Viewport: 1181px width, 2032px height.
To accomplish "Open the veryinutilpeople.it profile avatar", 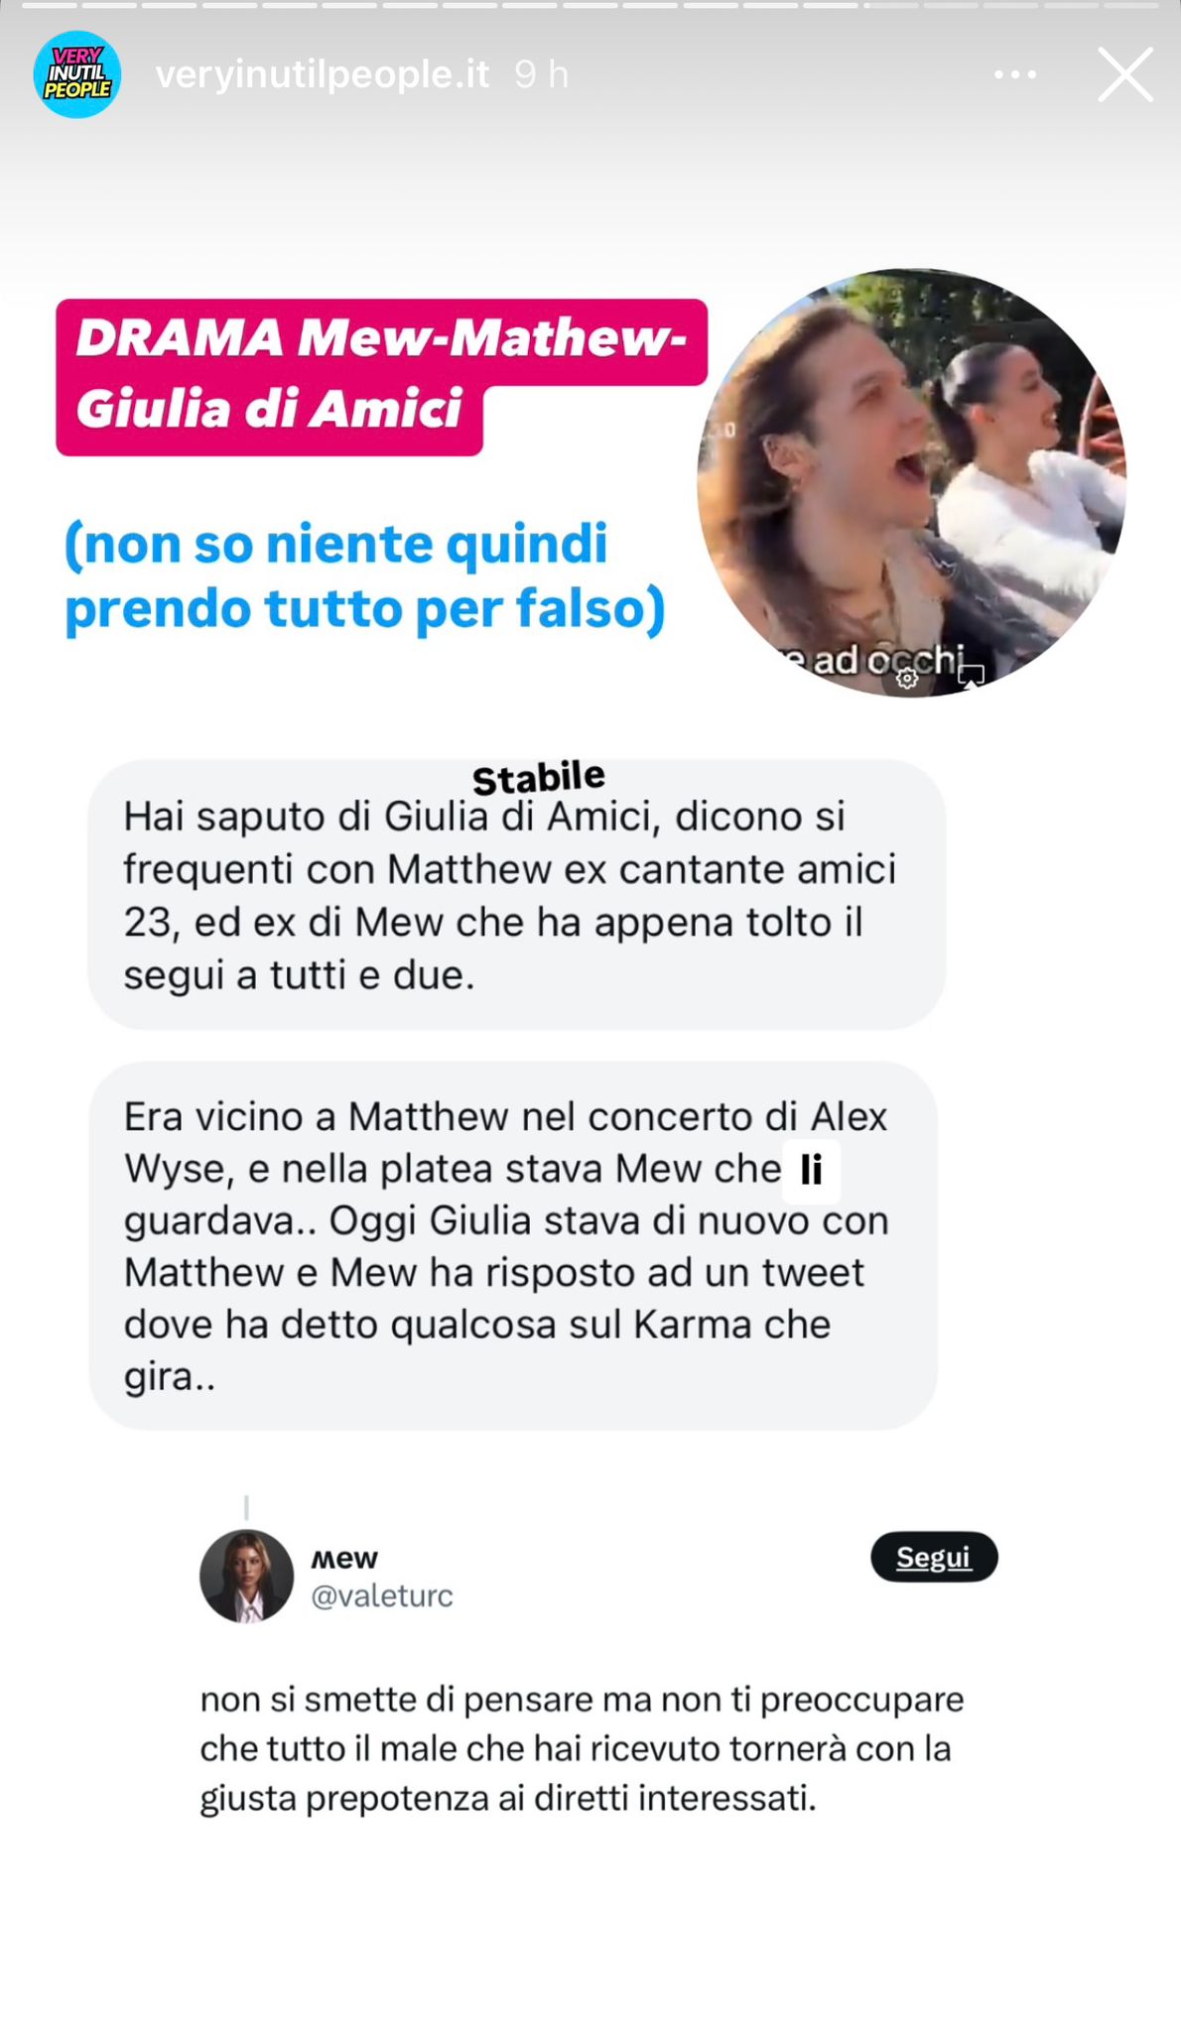I will 77,74.
